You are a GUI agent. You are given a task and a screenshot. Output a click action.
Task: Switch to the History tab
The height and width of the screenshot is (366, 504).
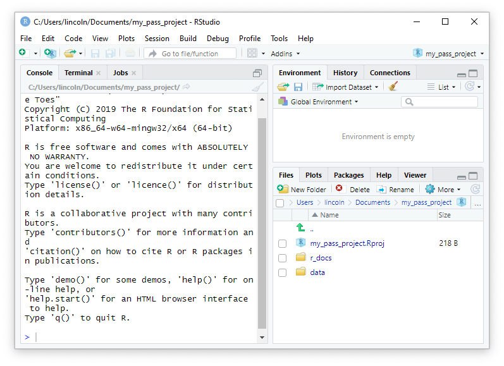tap(345, 73)
